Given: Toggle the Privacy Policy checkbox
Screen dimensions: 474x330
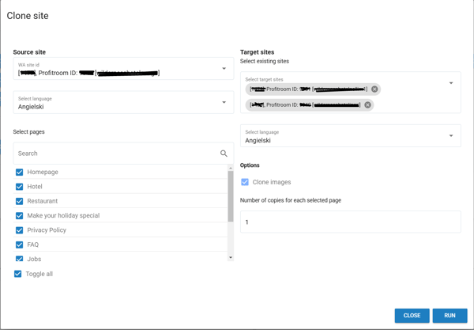Looking at the screenshot, I should (20, 230).
